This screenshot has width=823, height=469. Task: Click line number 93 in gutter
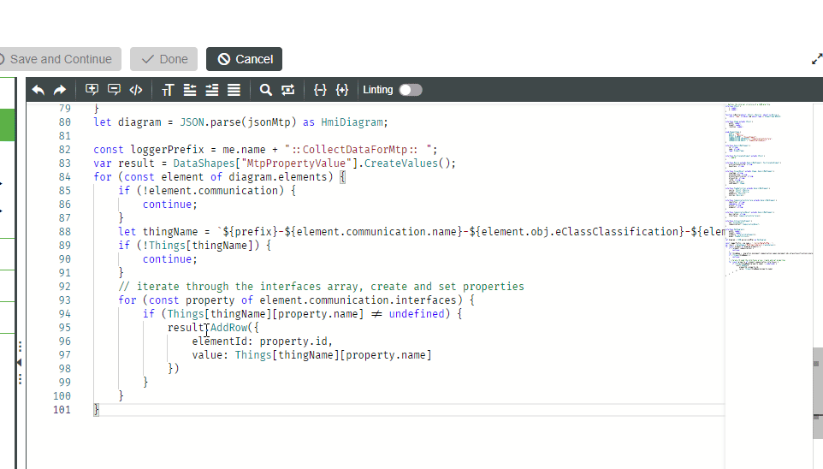pos(64,300)
